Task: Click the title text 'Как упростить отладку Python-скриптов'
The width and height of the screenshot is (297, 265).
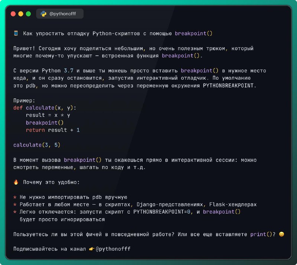Action: (x=81, y=33)
